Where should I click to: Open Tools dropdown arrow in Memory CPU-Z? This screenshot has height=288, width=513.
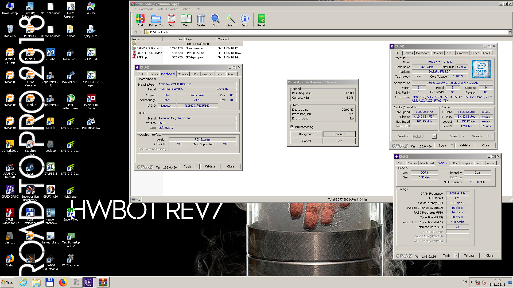(x=456, y=255)
